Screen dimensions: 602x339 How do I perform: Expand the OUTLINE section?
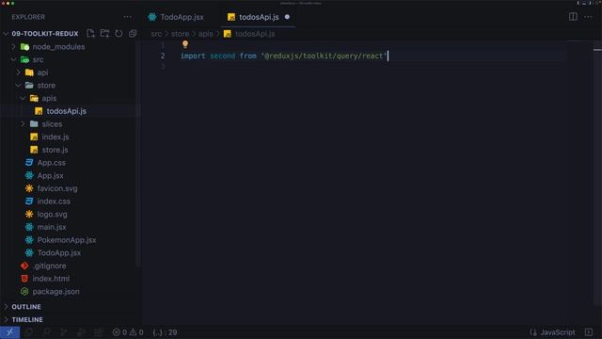coord(26,307)
